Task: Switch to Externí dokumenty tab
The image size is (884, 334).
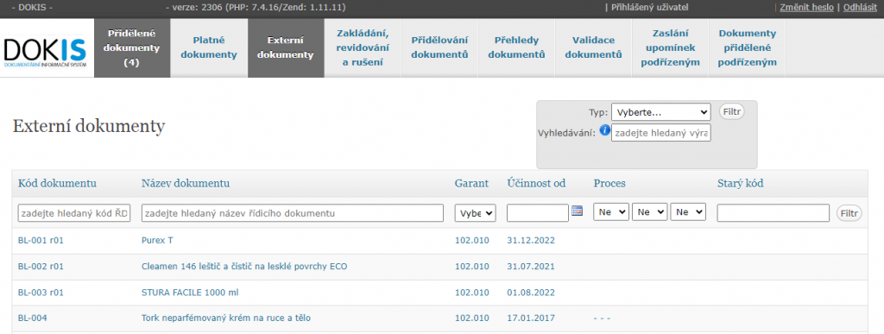Action: pyautogui.click(x=286, y=47)
